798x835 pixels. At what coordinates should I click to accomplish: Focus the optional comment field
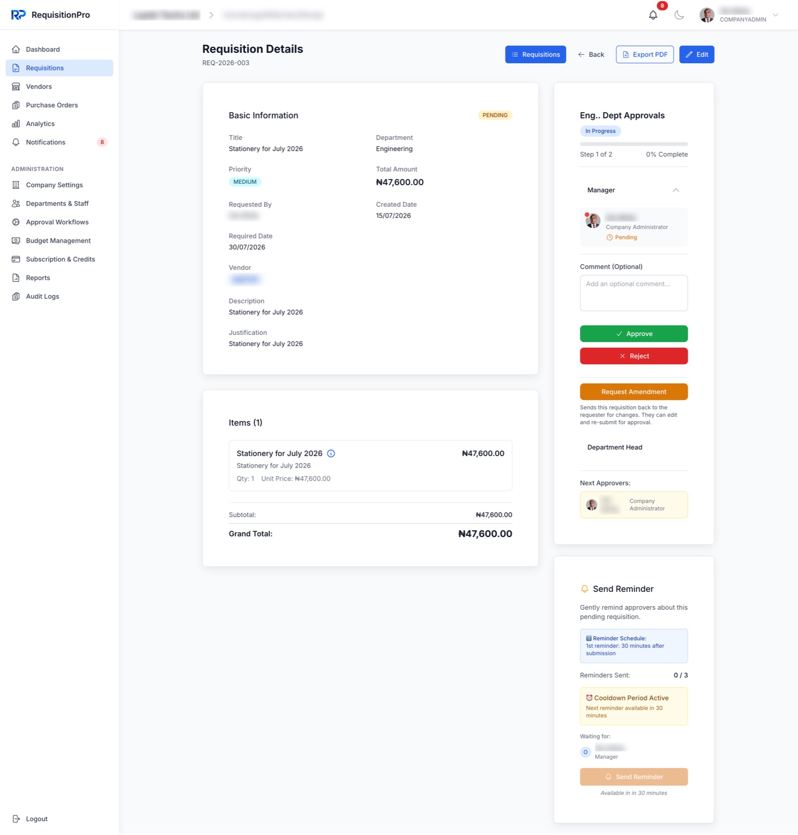click(634, 293)
